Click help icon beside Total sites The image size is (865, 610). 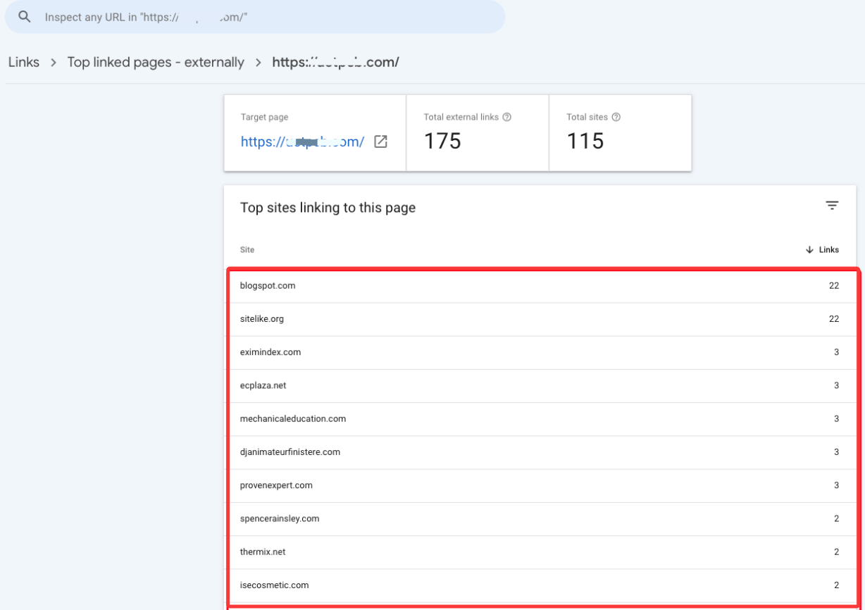tap(616, 117)
